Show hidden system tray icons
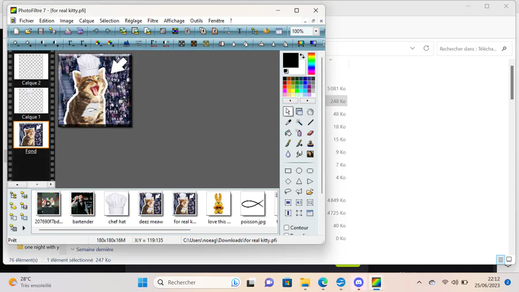The width and height of the screenshot is (519, 292). tap(419, 282)
